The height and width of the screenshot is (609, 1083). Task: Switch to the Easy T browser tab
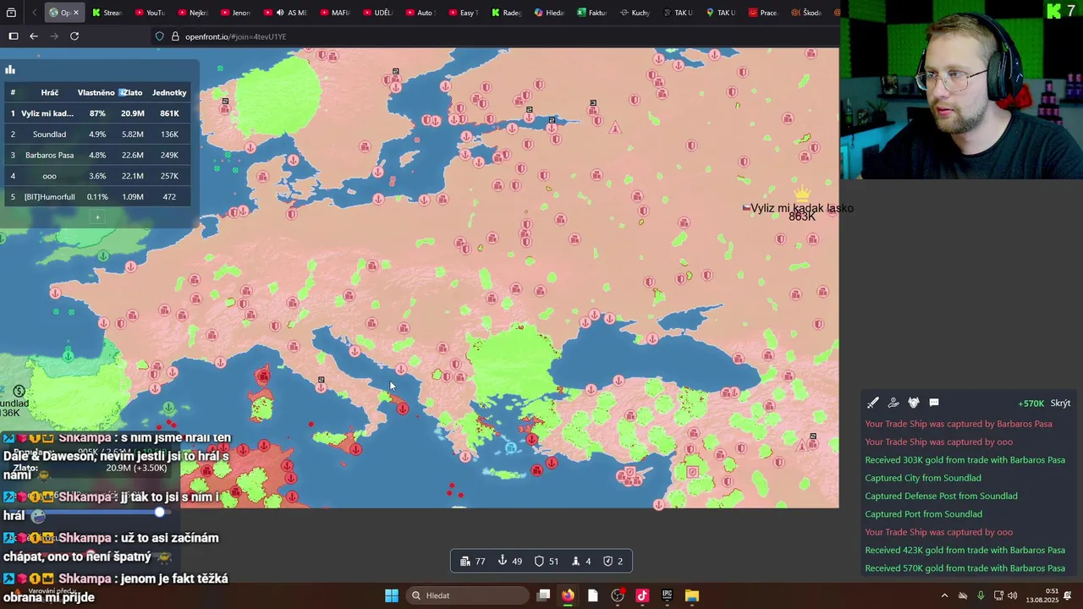click(x=465, y=13)
